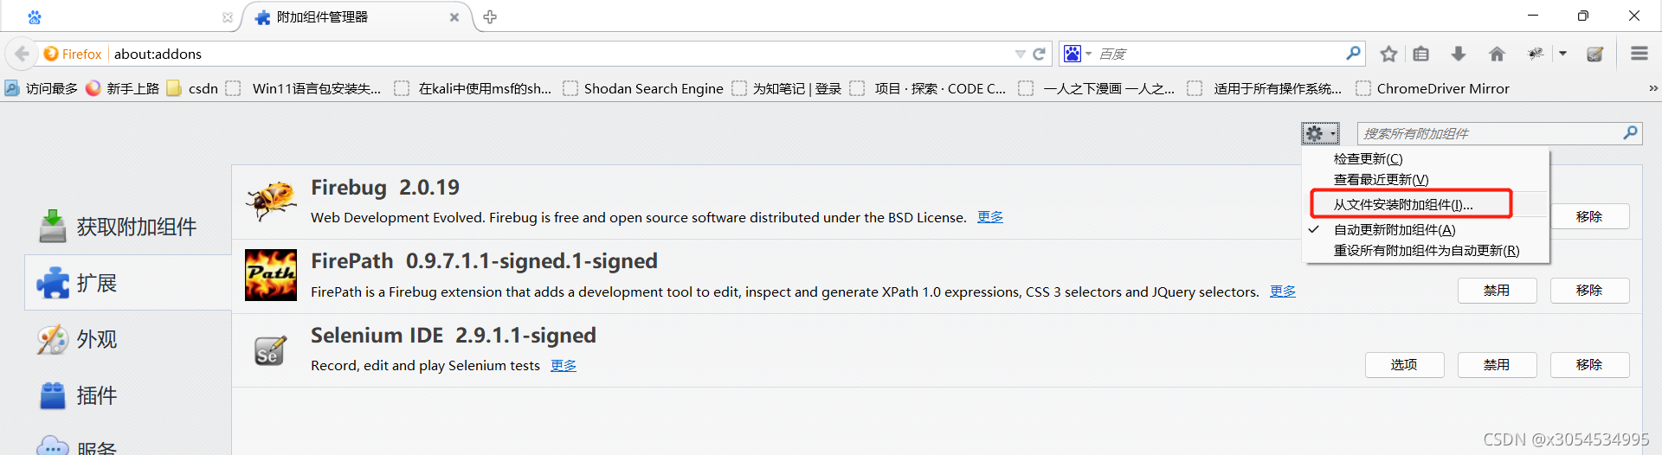Screen dimensions: 1662x455
Task: Open the Win11语言包安装失... bookmark
Action: 303,88
